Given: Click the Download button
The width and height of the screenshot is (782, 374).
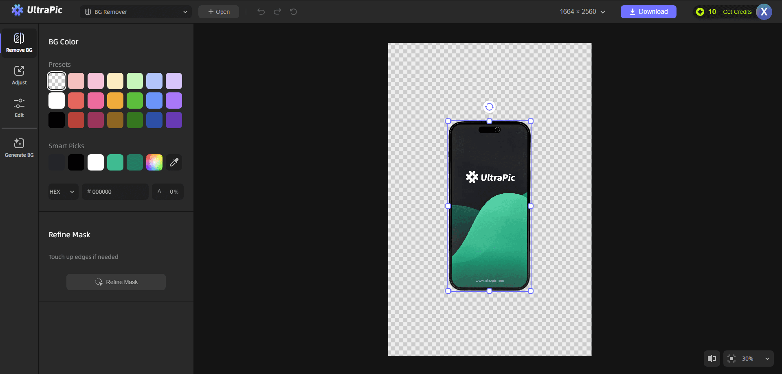Looking at the screenshot, I should tap(648, 12).
